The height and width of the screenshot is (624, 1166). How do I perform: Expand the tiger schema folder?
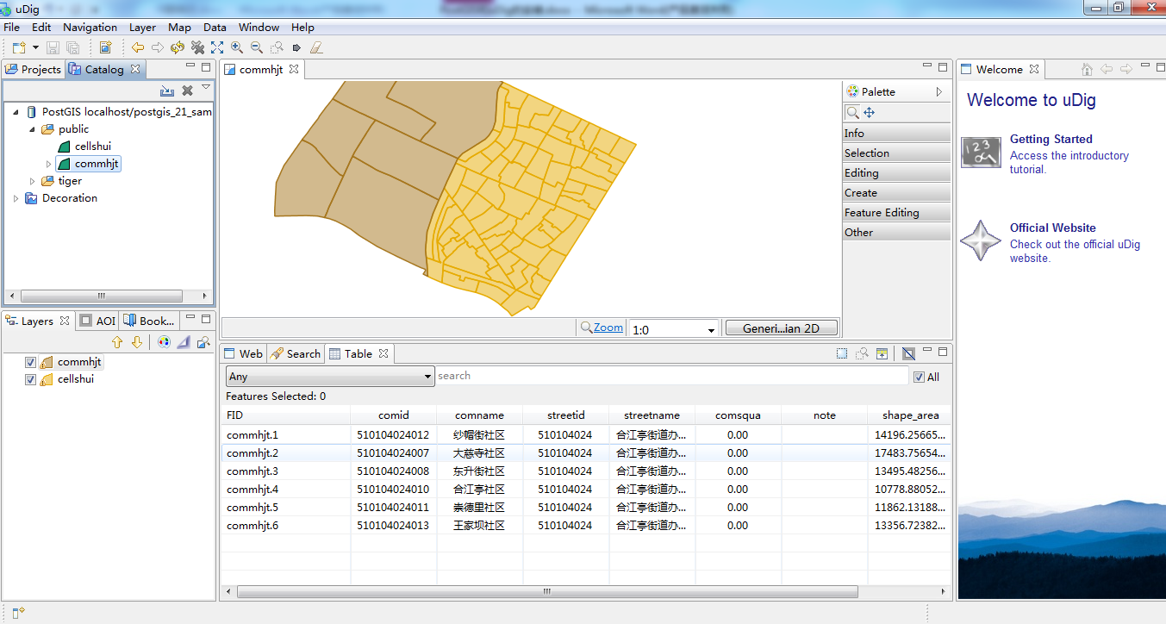pyautogui.click(x=33, y=181)
